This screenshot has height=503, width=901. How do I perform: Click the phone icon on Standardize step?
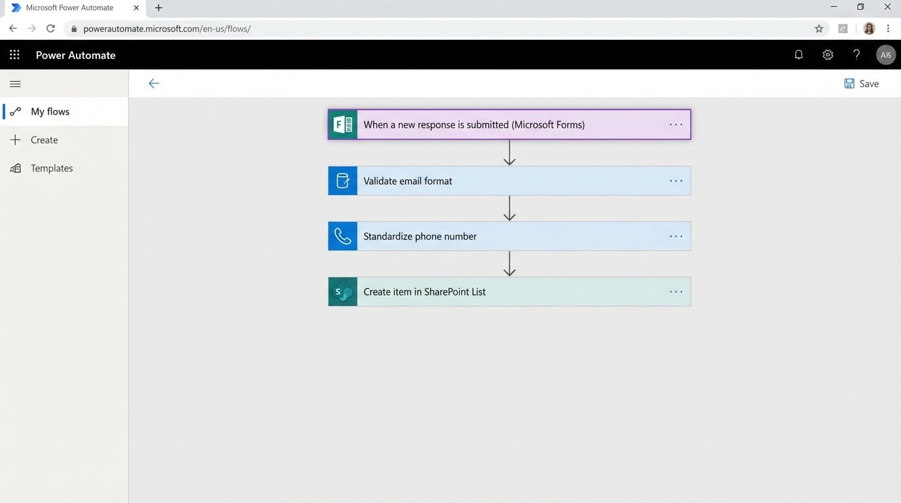click(342, 236)
